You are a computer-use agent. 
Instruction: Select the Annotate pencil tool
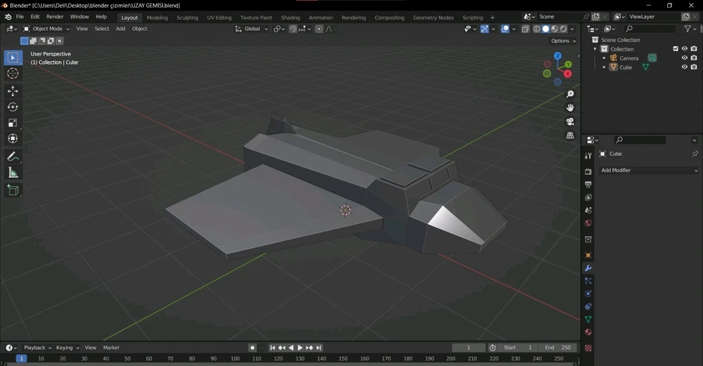[13, 157]
